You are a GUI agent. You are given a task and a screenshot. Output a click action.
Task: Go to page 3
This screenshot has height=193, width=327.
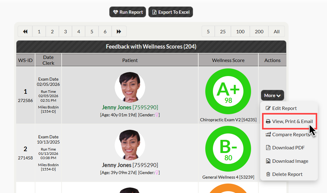(x=66, y=31)
